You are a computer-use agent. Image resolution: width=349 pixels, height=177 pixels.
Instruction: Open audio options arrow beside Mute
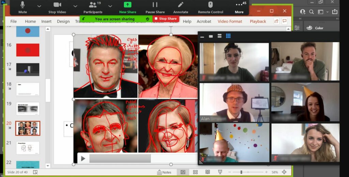click(39, 6)
